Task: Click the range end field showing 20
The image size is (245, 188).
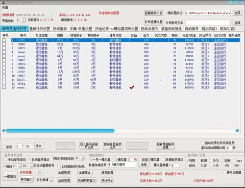Action: [29, 146]
